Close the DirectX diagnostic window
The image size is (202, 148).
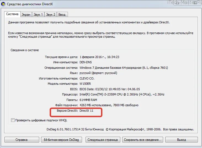tap(195, 3)
